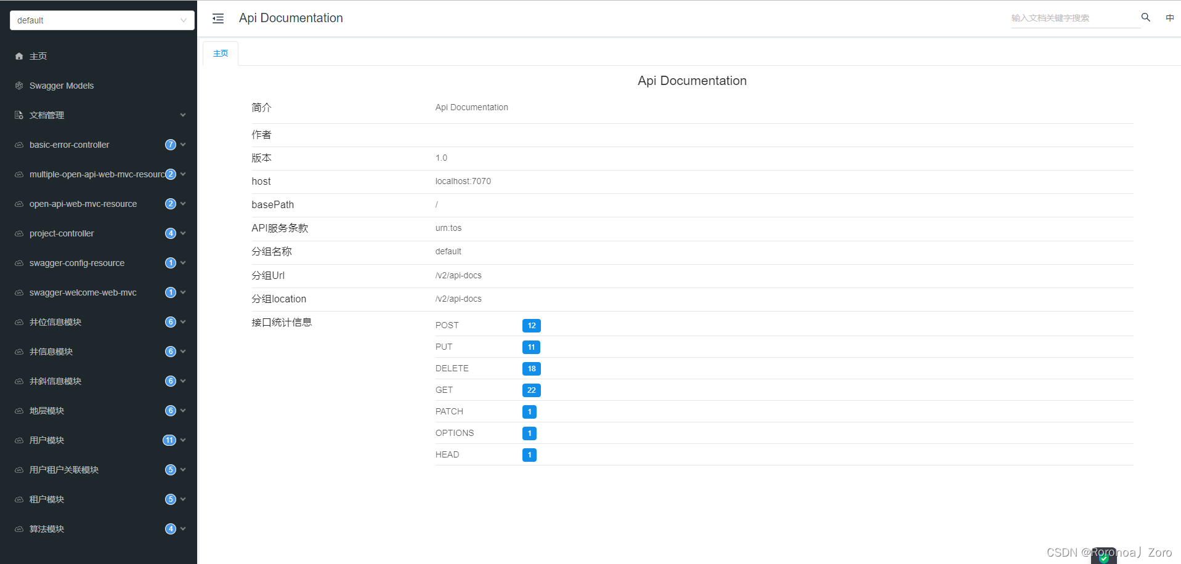Click the POST count badge 12

tap(532, 326)
